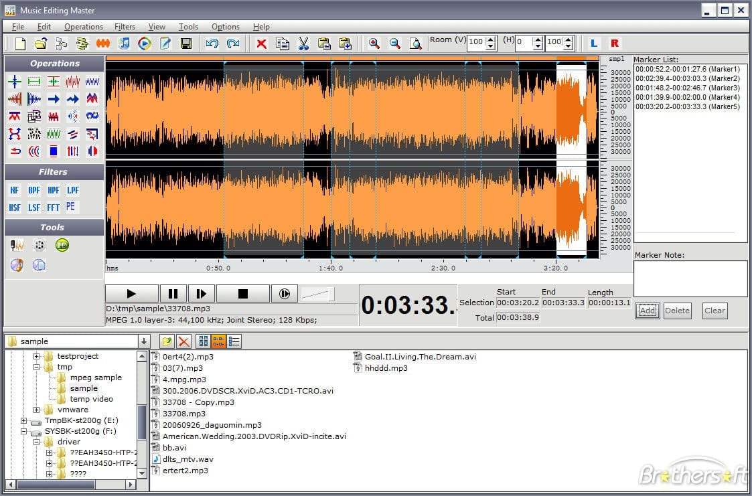752x496 pixels.
Task: Apply the BPF band-pass filter
Action: pyautogui.click(x=34, y=191)
